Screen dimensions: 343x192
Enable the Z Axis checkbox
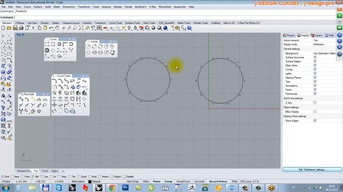click(315, 102)
